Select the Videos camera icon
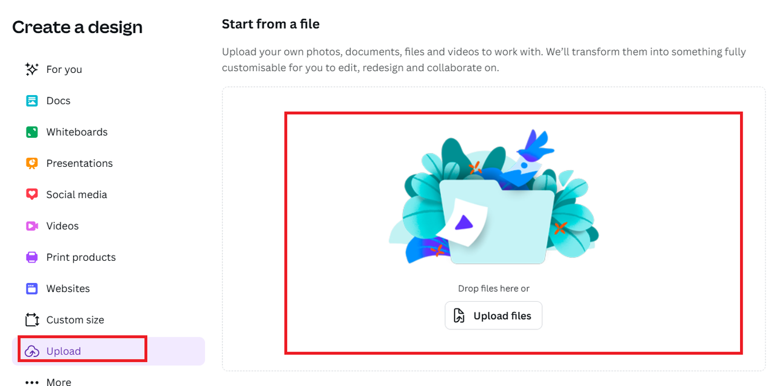 (x=32, y=226)
